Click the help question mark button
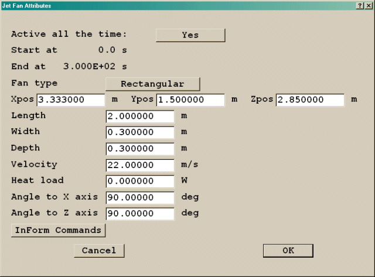The height and width of the screenshot is (277, 375). click(x=359, y=5)
